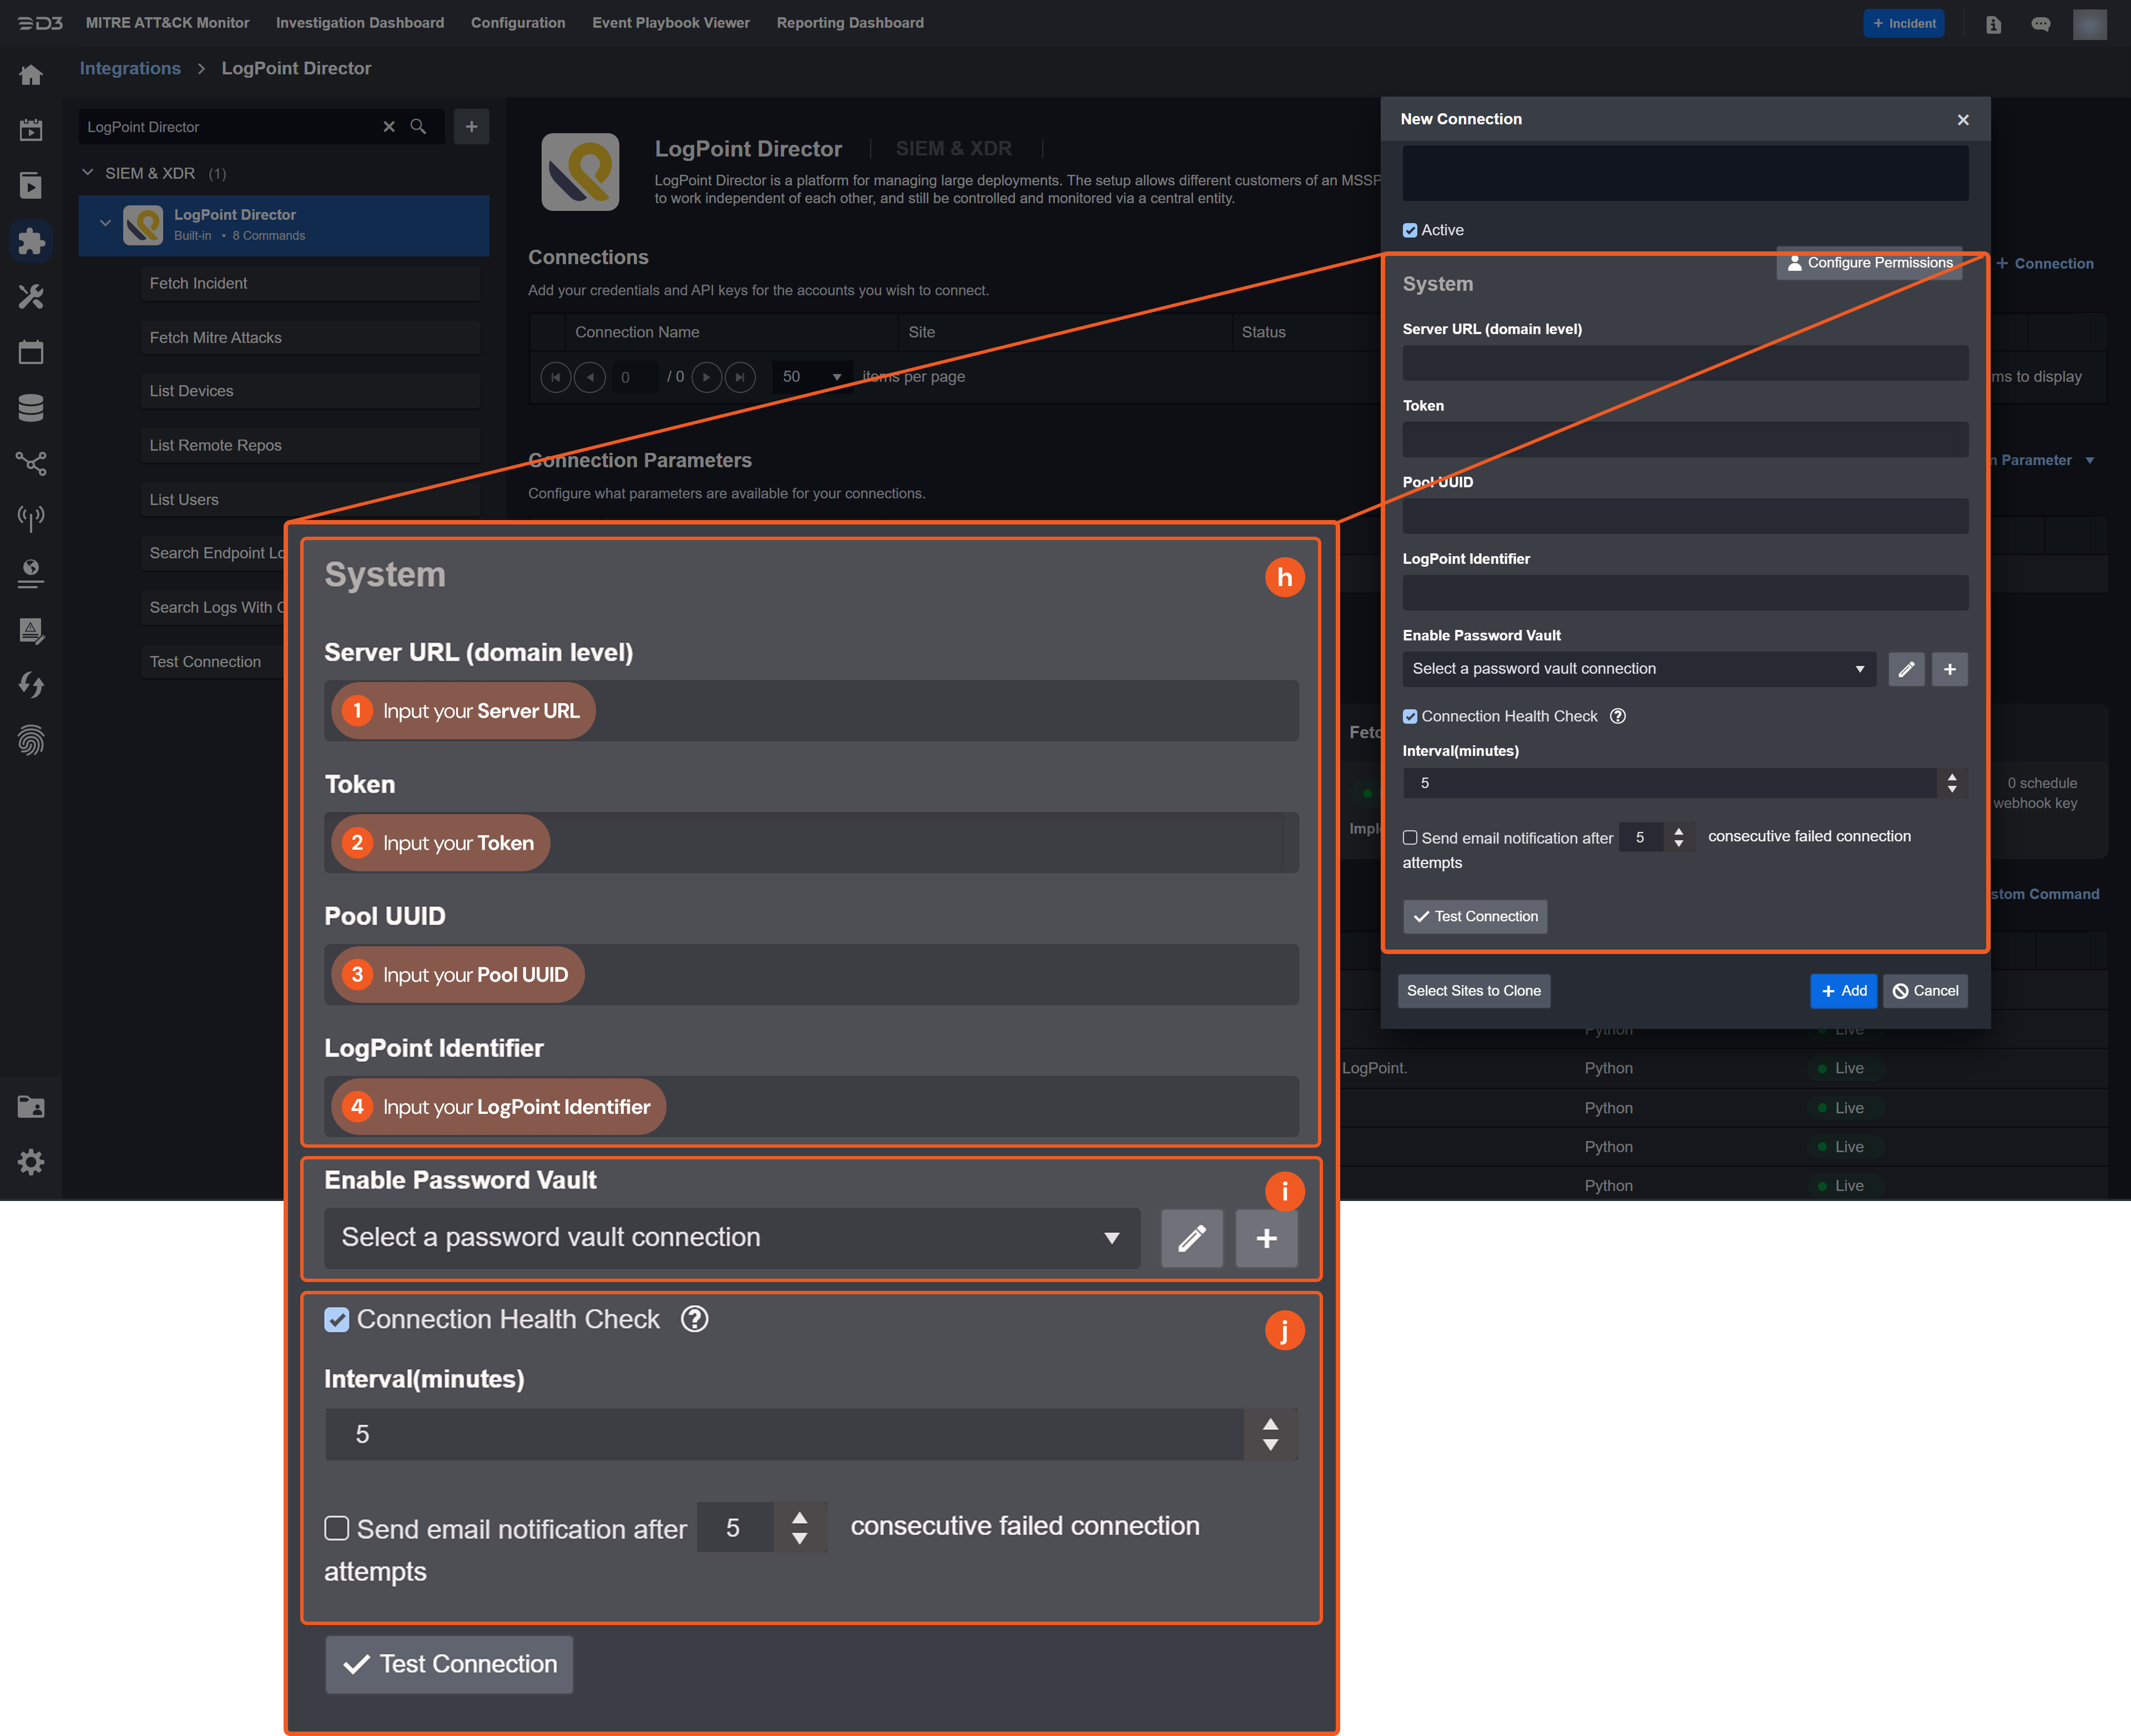Open the settings gear in sidebar
Viewport: 2131px width, 1736px height.
tap(31, 1162)
